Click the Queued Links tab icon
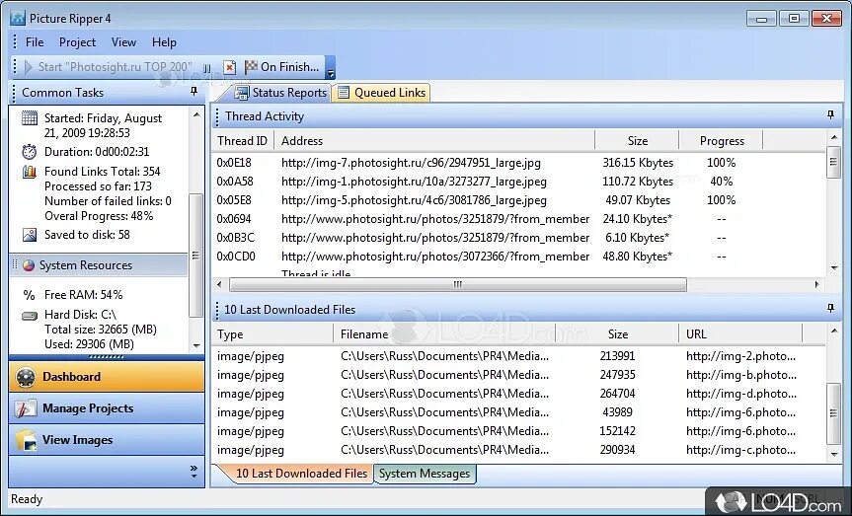This screenshot has width=852, height=516. [344, 93]
